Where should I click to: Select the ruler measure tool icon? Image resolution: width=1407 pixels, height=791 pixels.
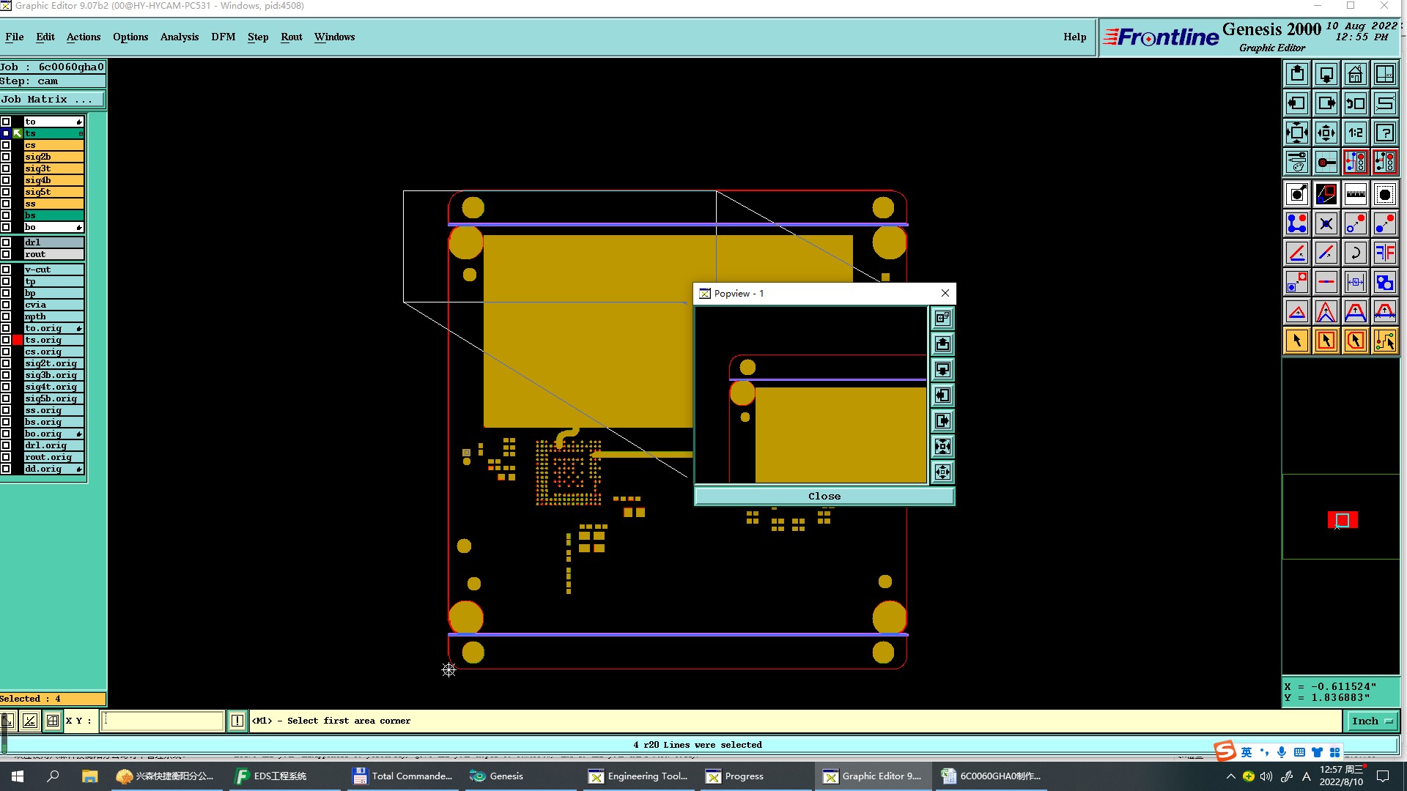1355,194
